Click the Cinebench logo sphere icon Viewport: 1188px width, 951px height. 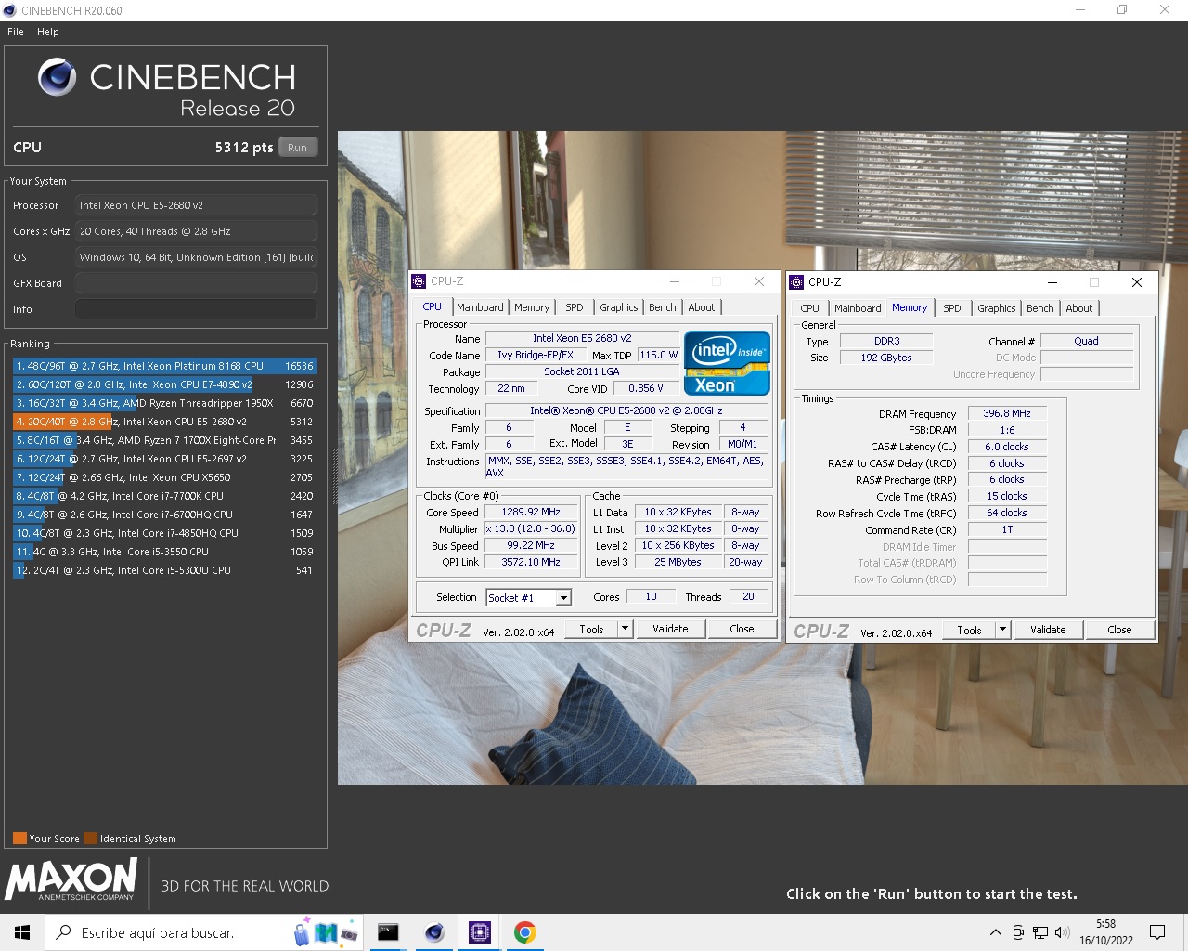[x=57, y=77]
